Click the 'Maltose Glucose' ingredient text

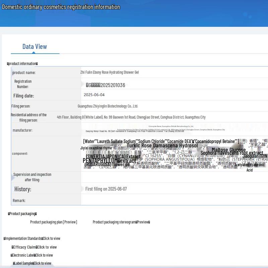pos(229,150)
